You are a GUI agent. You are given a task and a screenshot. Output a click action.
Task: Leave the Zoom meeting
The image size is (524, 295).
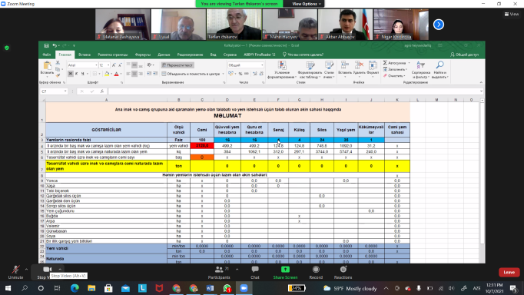pyautogui.click(x=509, y=272)
